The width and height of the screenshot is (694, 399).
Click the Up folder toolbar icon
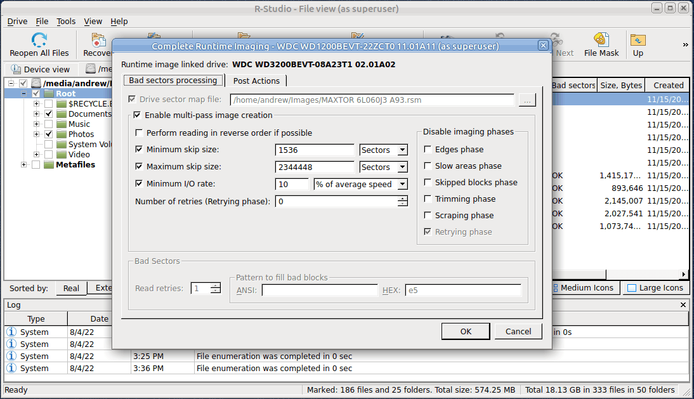638,40
